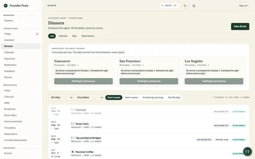Screen dimensions: 255x159
Task: Click the San Francisco city card heading
Action: click(130, 61)
